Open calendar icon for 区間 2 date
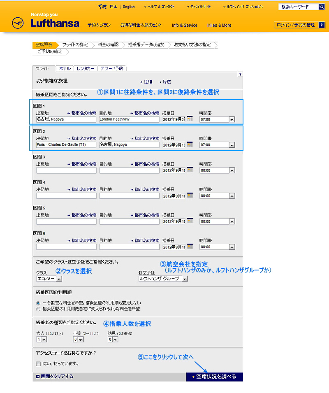 click(x=190, y=144)
